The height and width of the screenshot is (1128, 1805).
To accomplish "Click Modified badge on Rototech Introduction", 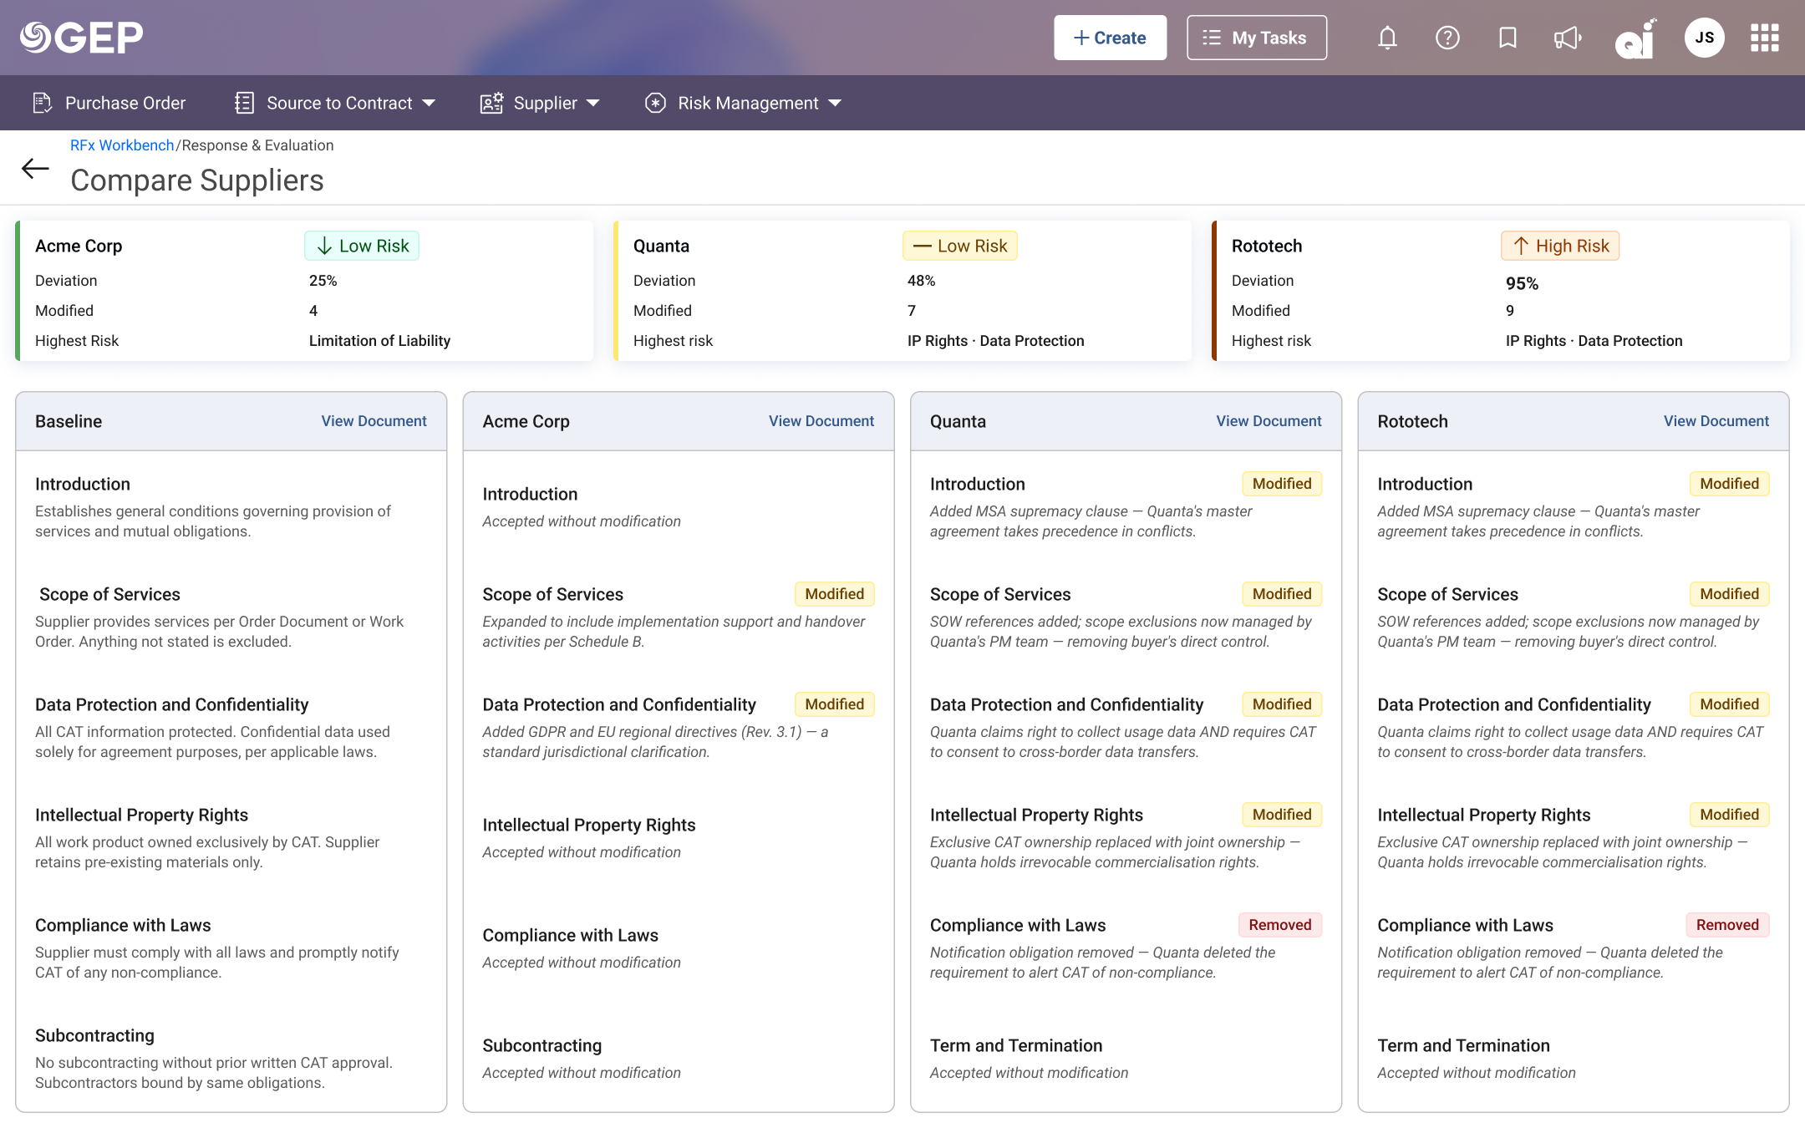I will pos(1730,484).
